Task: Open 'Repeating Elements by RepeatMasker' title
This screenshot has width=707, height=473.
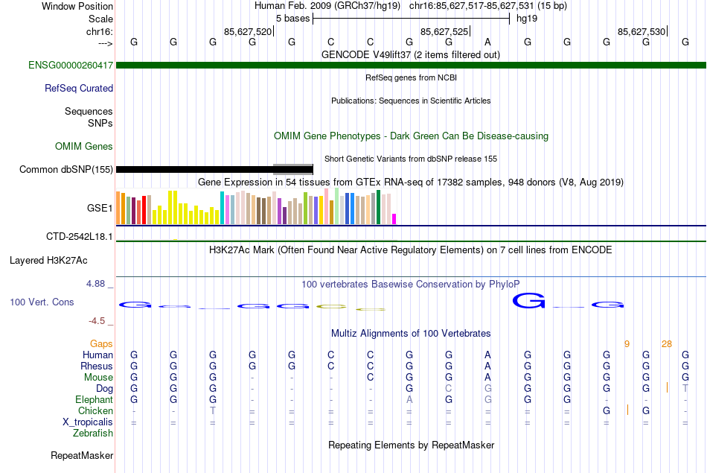Action: pos(412,445)
